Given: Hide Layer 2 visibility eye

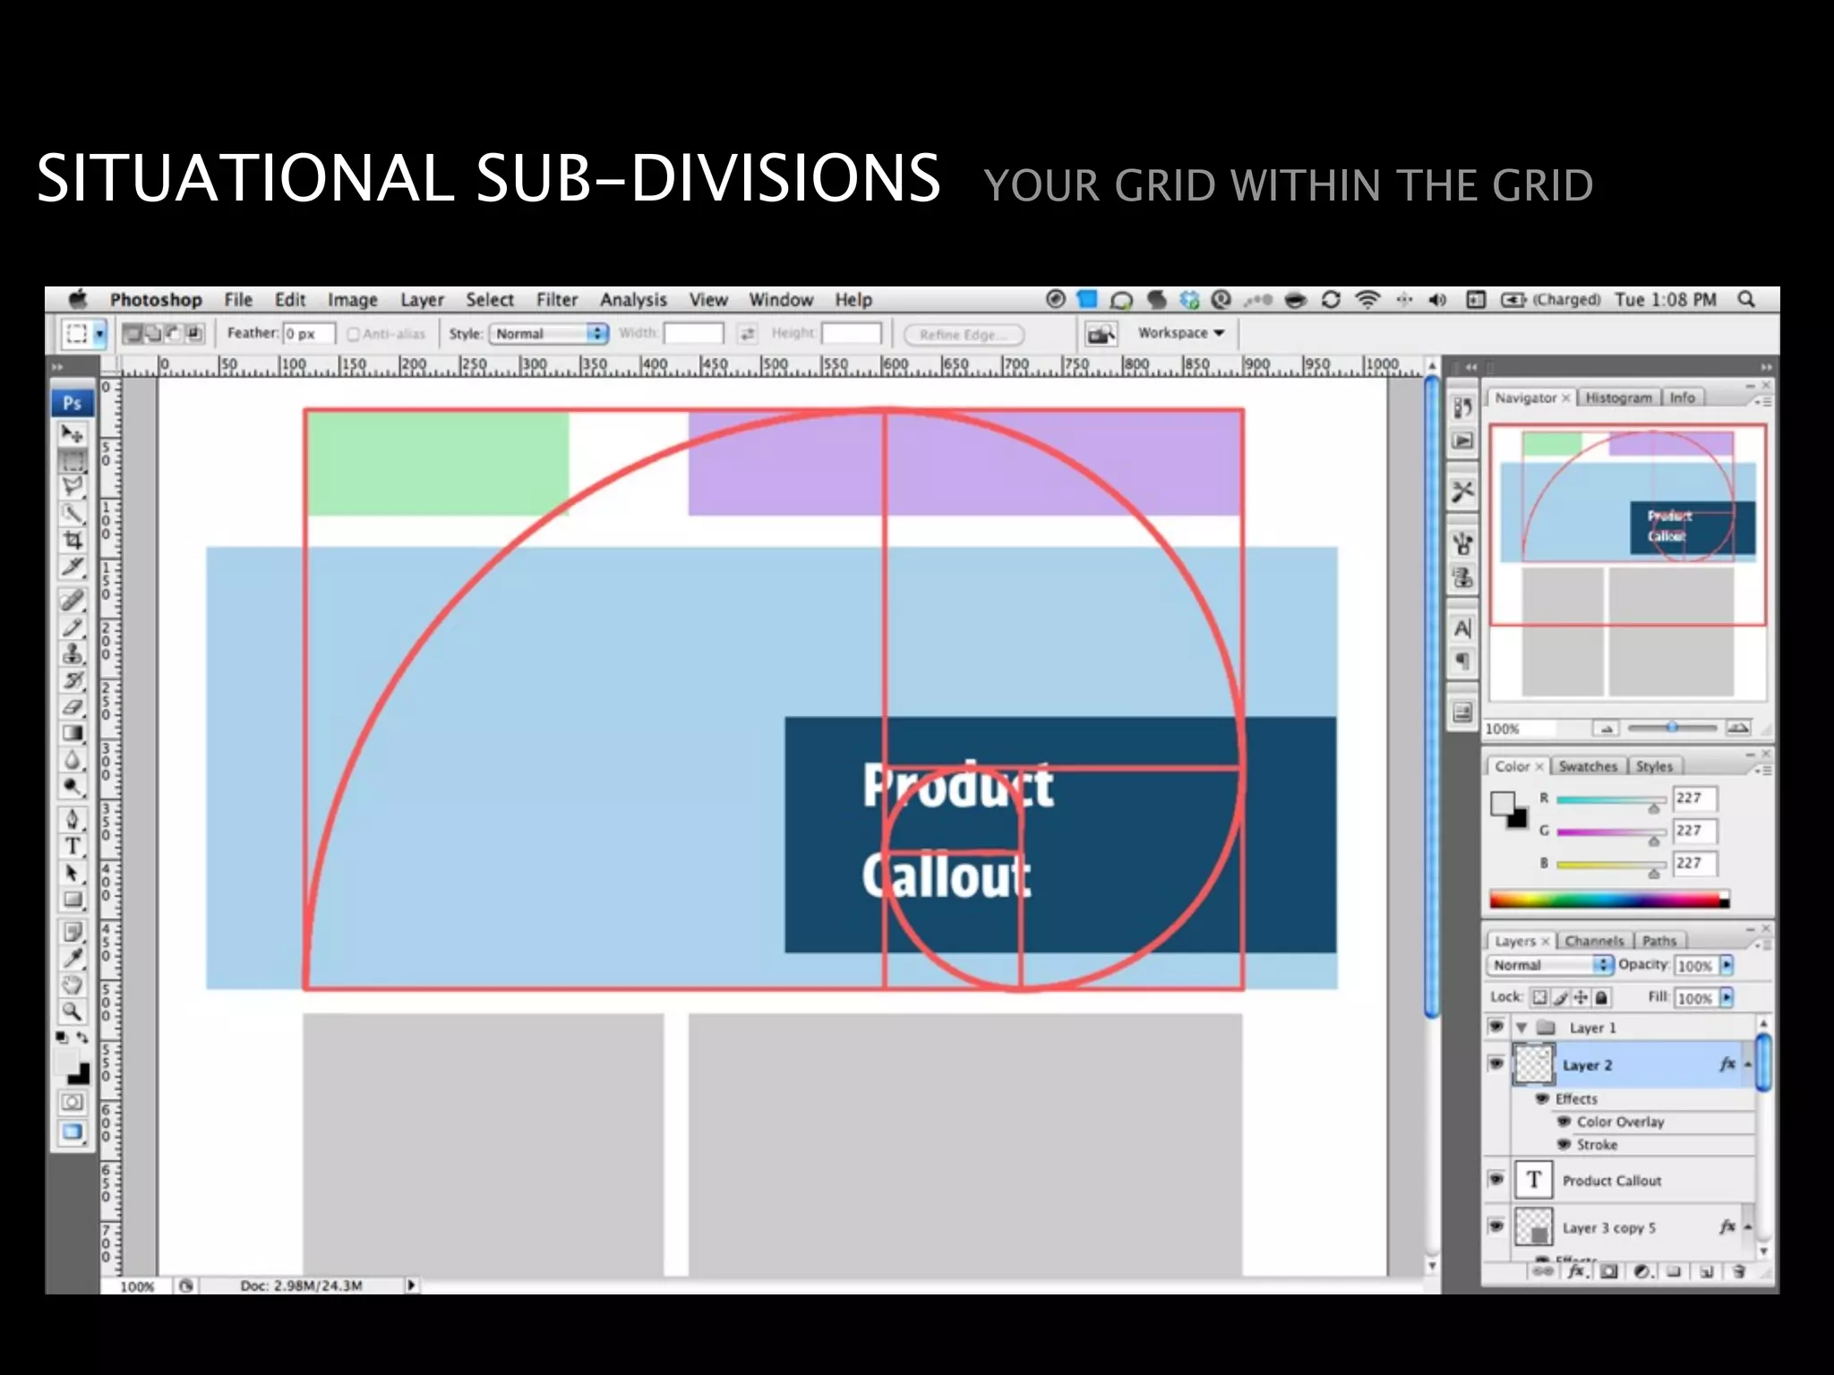Looking at the screenshot, I should 1496,1063.
